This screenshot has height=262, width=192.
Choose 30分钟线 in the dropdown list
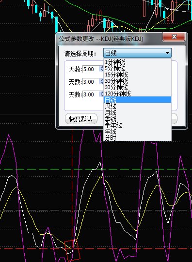click(x=137, y=81)
